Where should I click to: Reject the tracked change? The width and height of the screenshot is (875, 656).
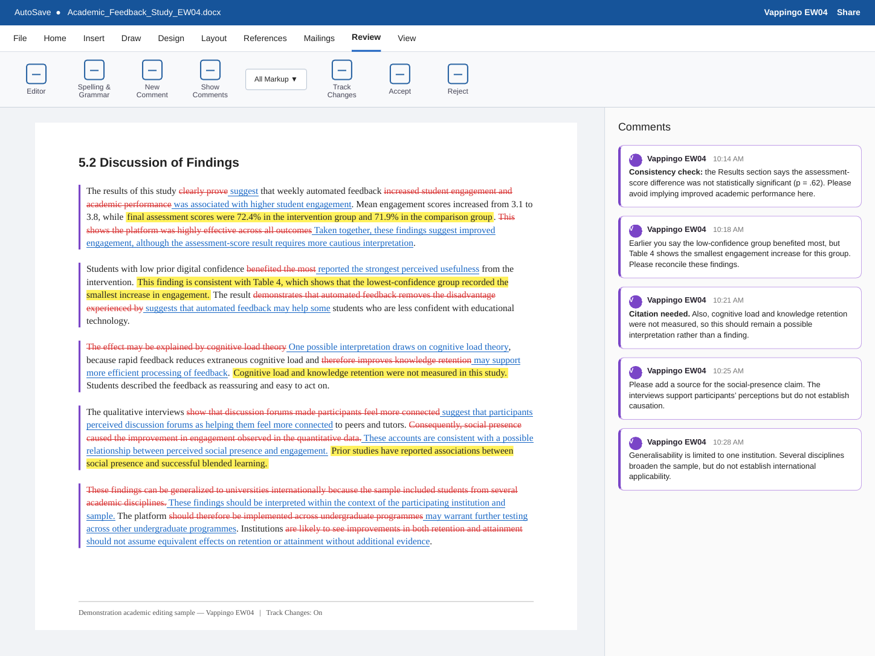[x=458, y=80]
